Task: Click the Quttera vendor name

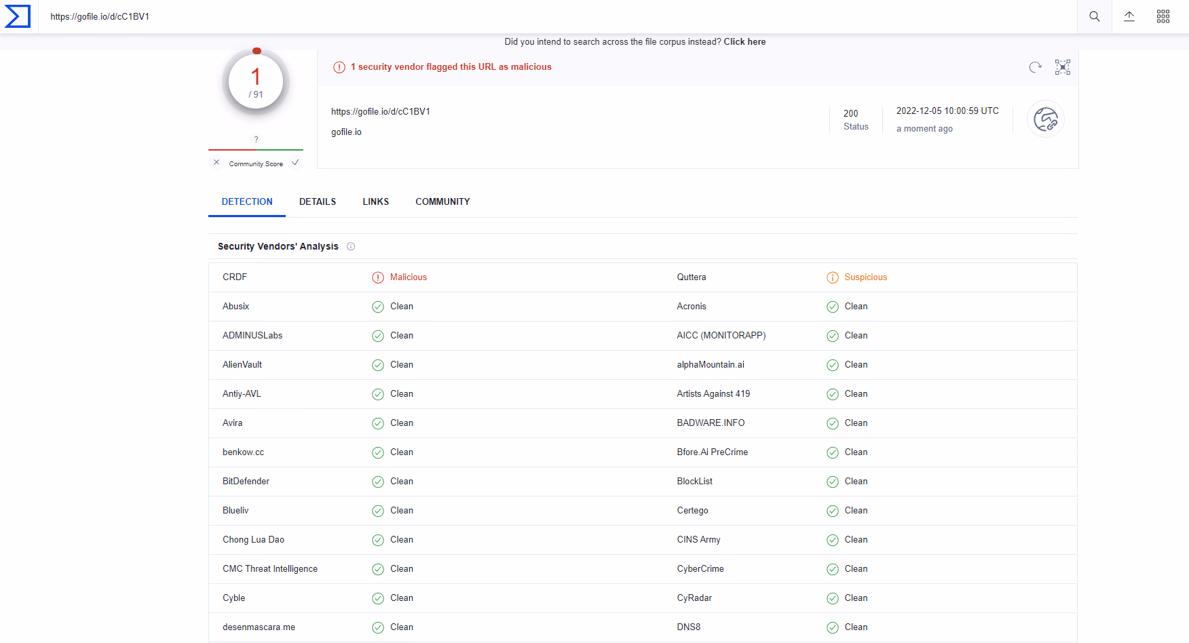Action: pyautogui.click(x=692, y=277)
